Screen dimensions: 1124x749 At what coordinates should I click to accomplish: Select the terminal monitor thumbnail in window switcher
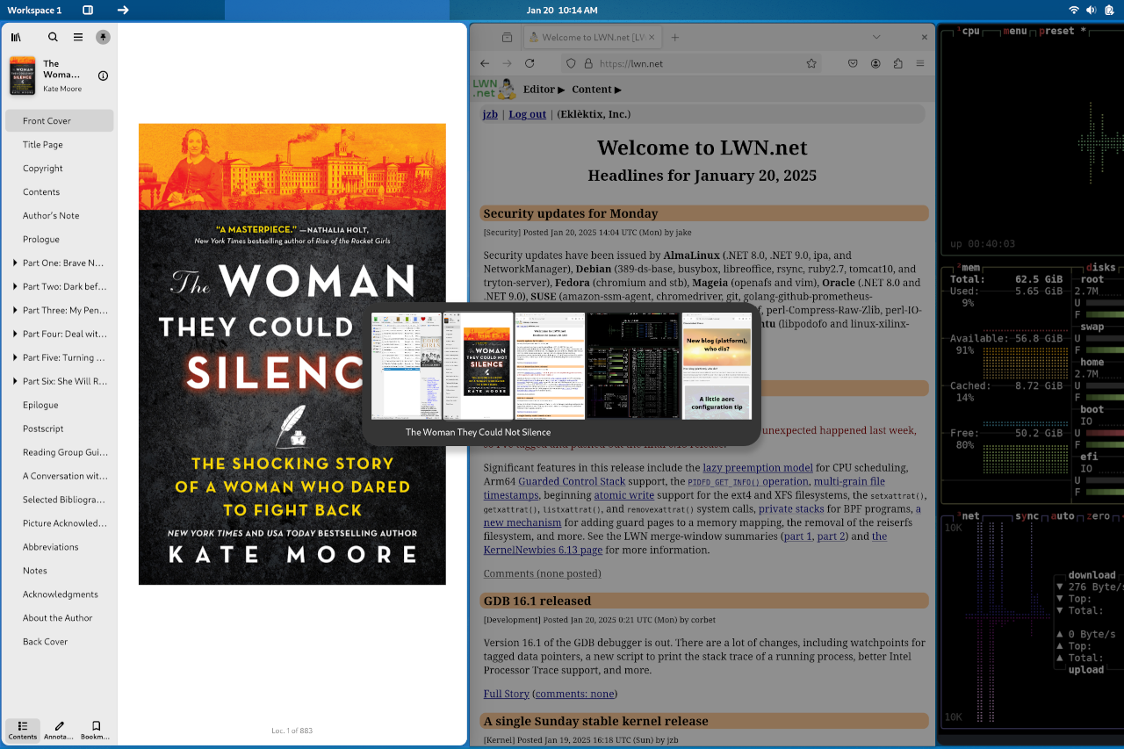(622, 365)
